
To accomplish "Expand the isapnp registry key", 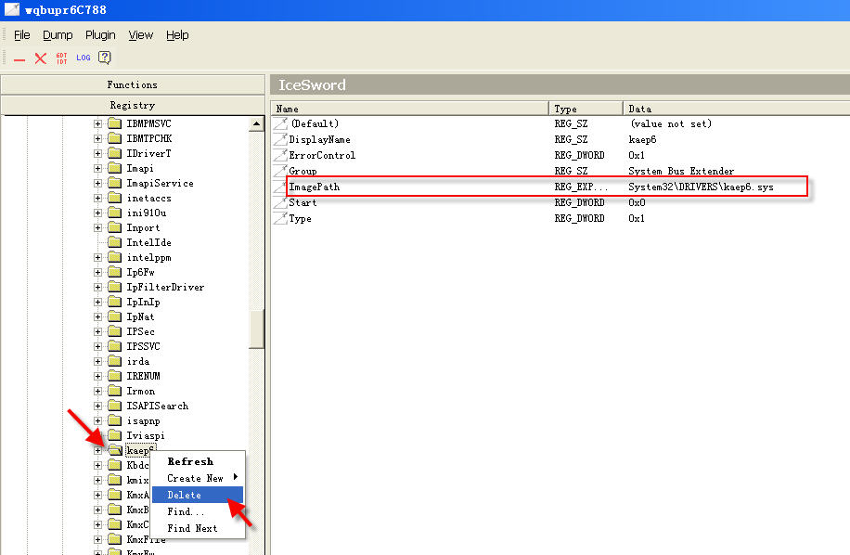I will tap(97, 420).
